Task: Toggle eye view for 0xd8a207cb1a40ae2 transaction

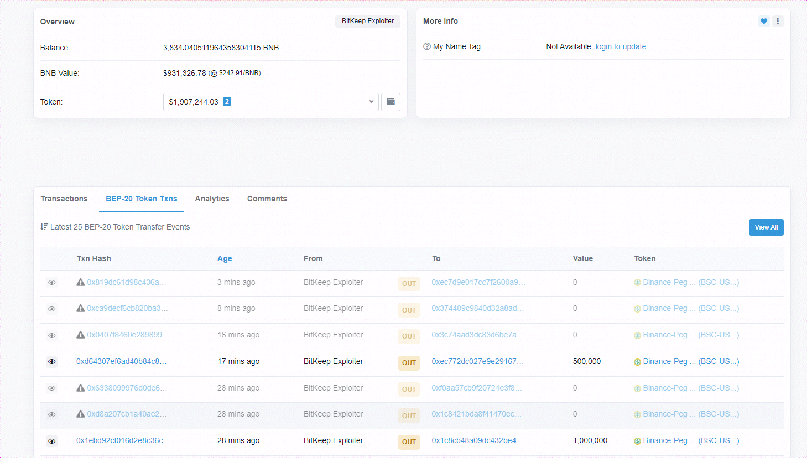Action: click(51, 414)
